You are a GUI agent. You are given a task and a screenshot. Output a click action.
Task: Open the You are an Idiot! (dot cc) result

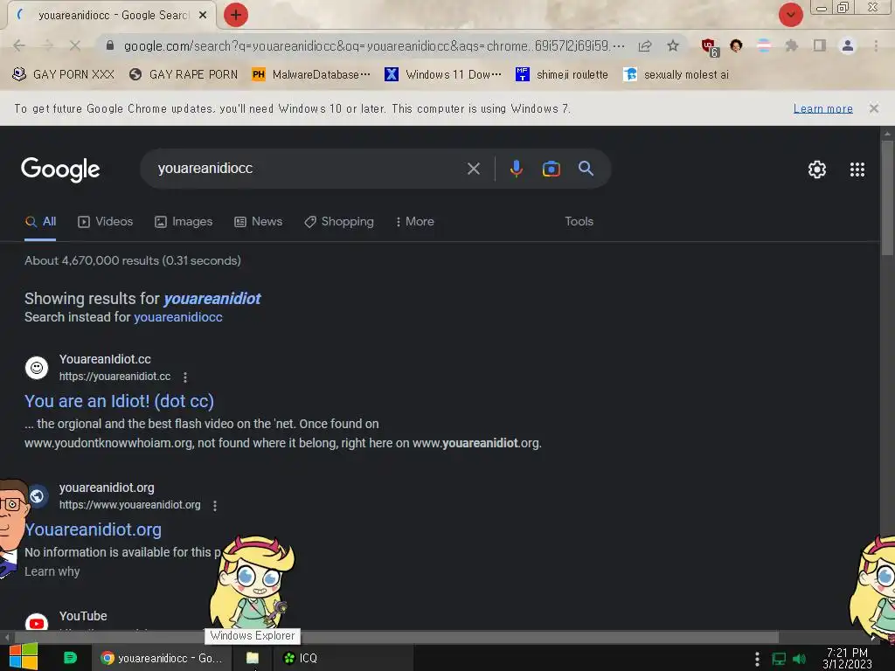coord(119,401)
